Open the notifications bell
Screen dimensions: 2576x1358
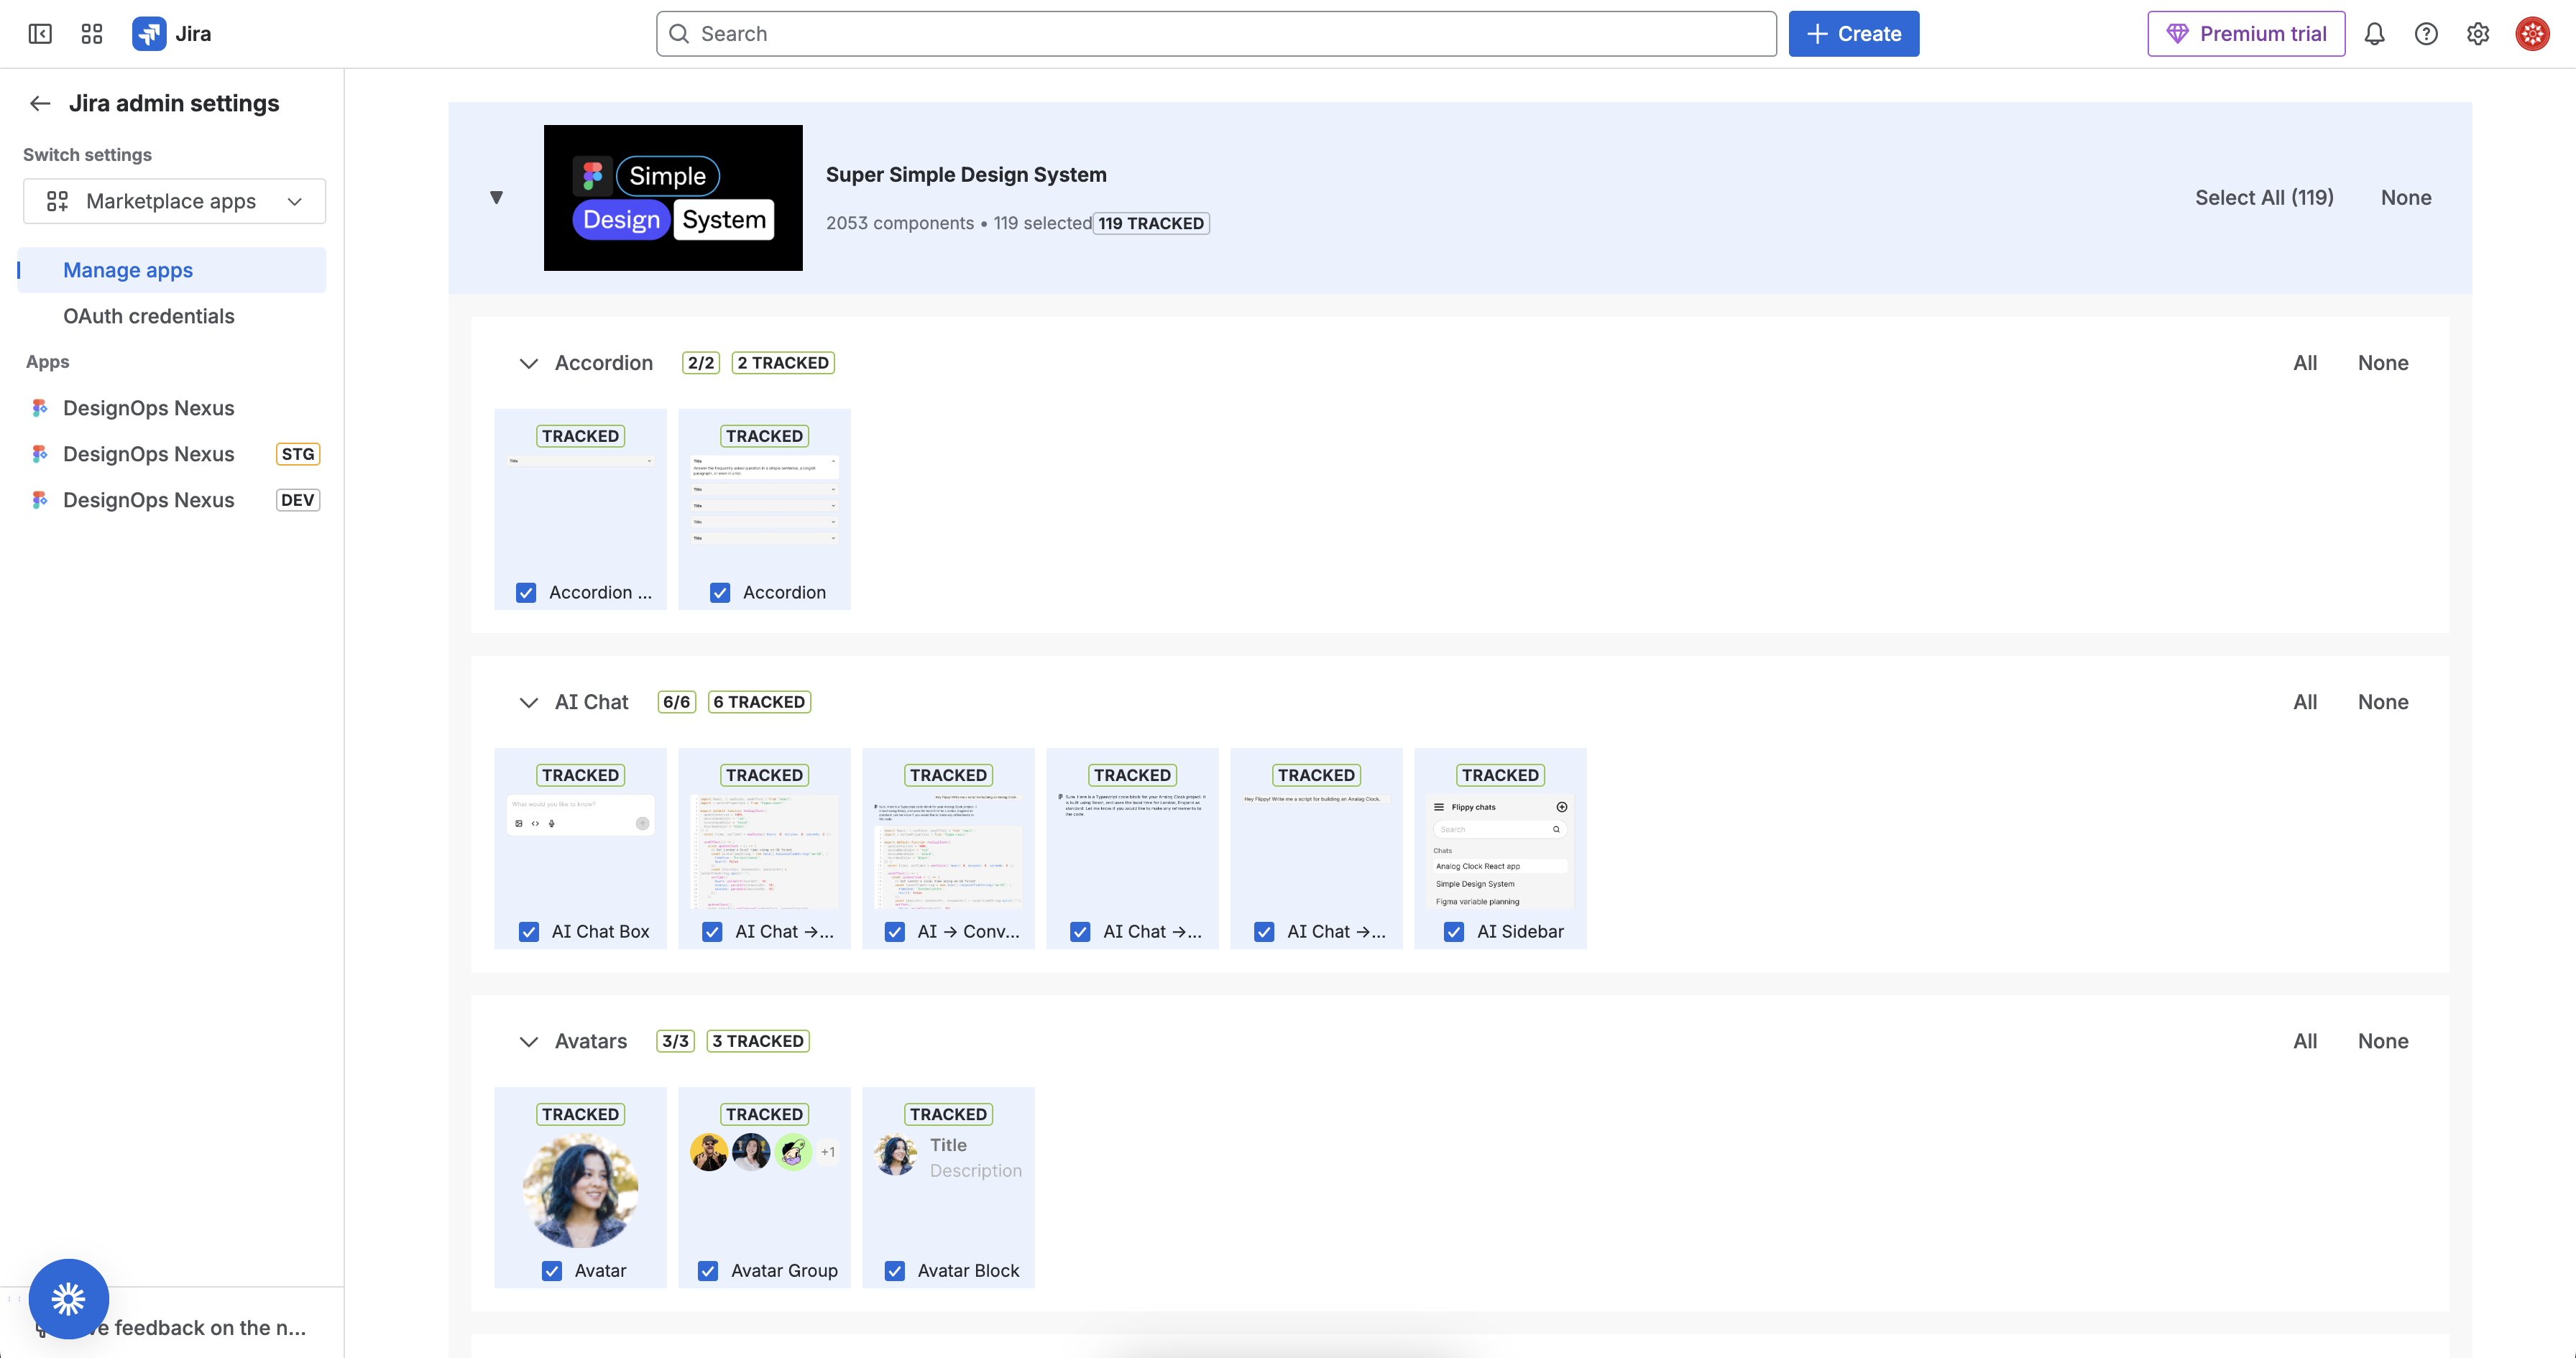[2374, 34]
